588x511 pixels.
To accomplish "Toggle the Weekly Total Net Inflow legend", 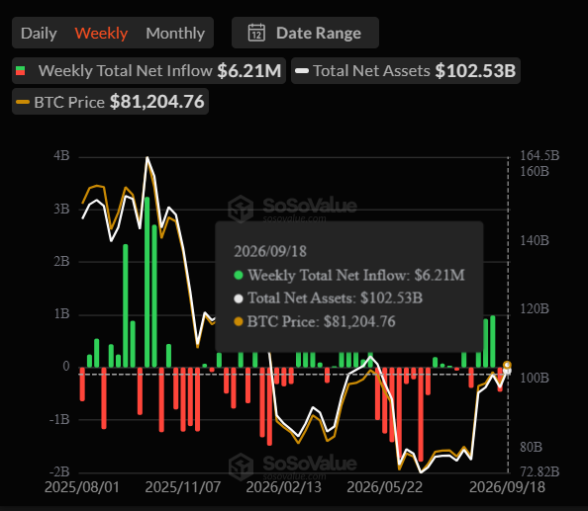I will [148, 70].
